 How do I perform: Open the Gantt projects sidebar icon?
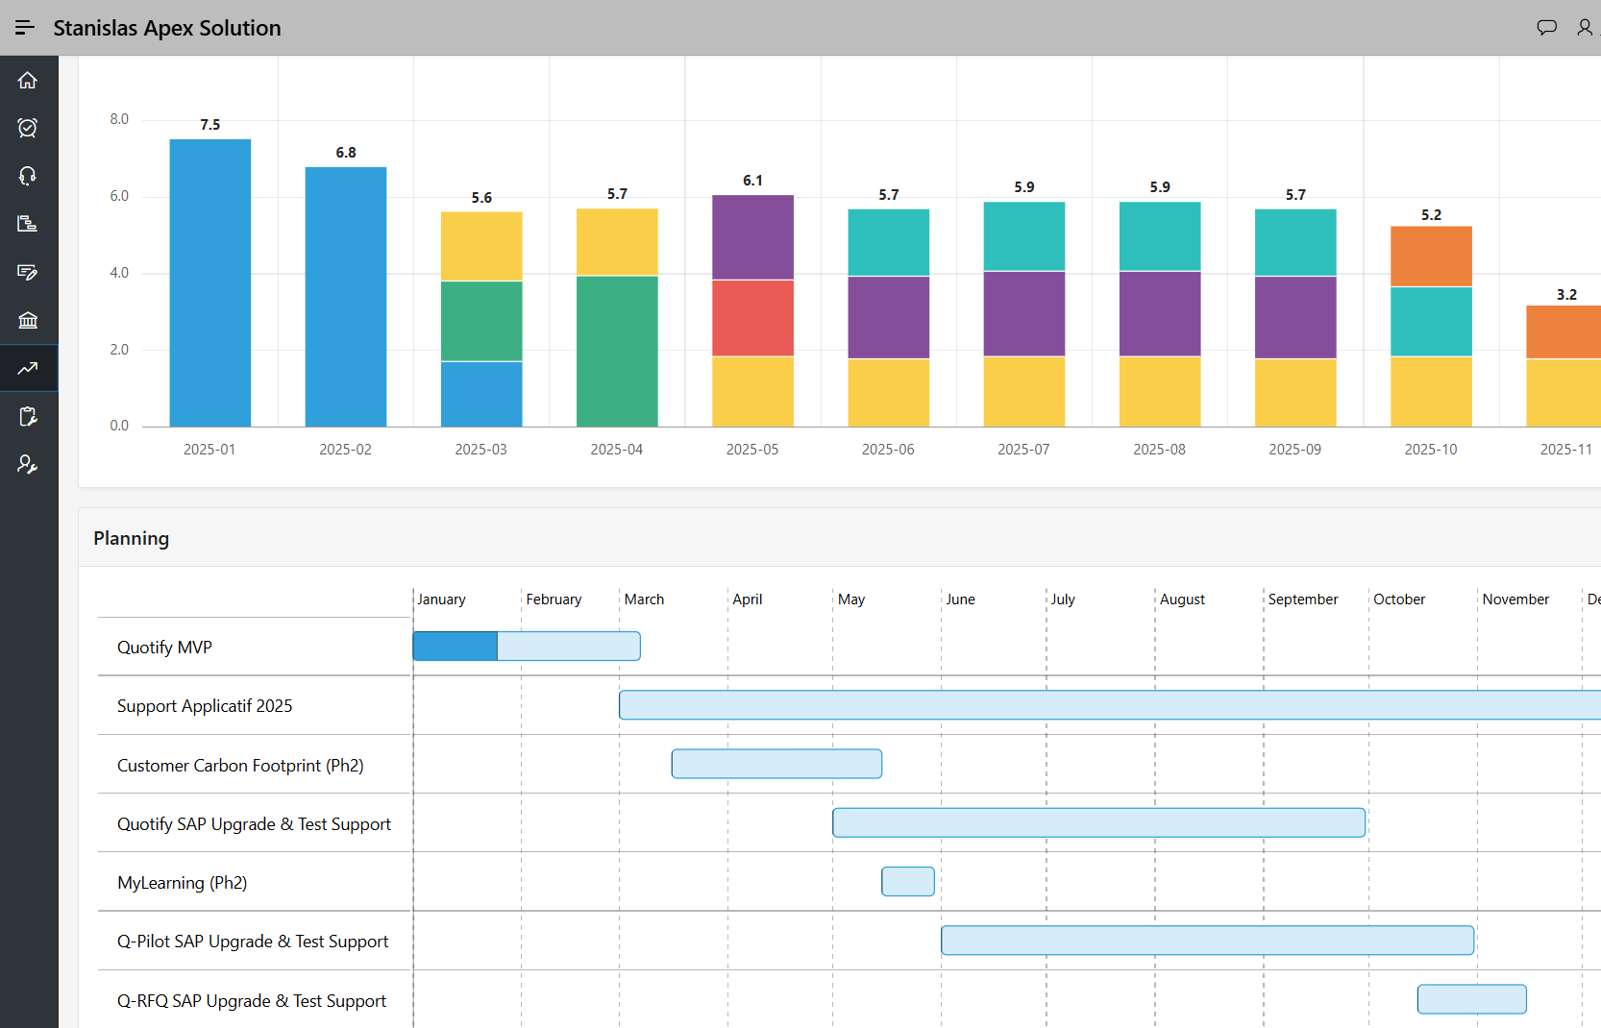pyautogui.click(x=28, y=224)
